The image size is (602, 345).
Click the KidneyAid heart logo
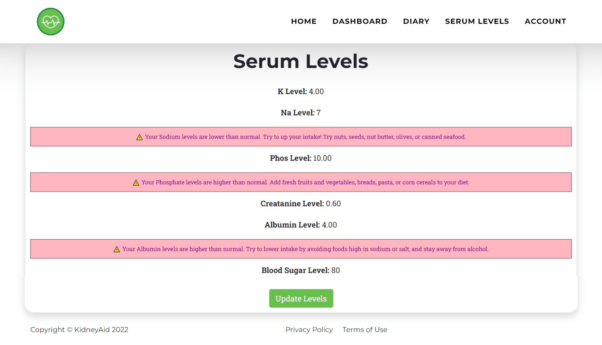click(x=50, y=22)
